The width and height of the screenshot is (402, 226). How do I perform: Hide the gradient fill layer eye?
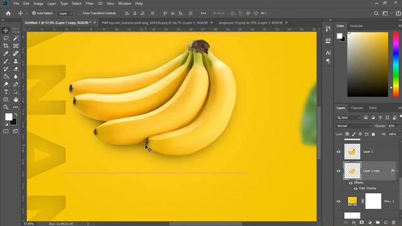[339, 202]
